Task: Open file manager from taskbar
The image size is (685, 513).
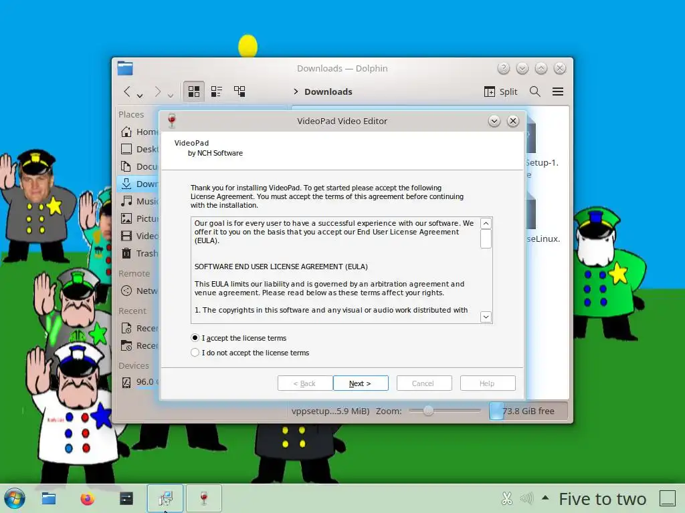Action: click(x=48, y=498)
